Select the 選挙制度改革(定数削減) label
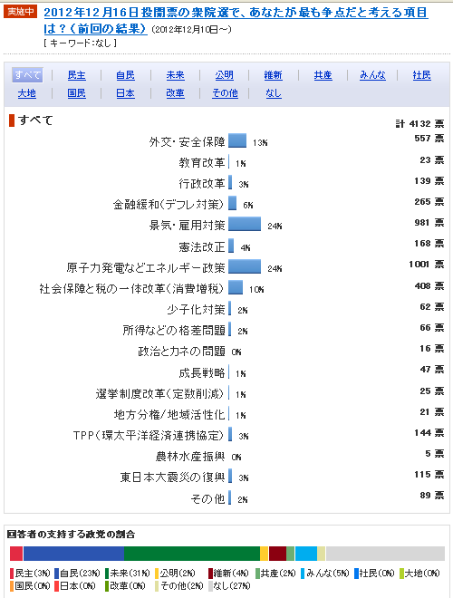 coord(159,393)
